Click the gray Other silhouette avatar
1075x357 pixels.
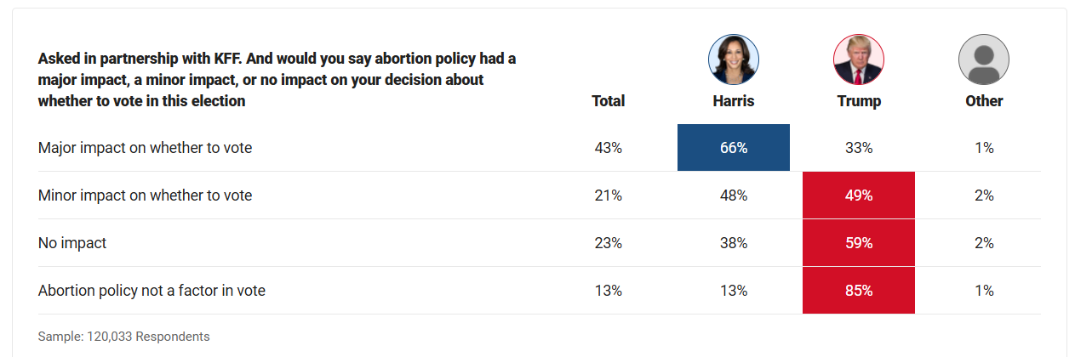983,59
